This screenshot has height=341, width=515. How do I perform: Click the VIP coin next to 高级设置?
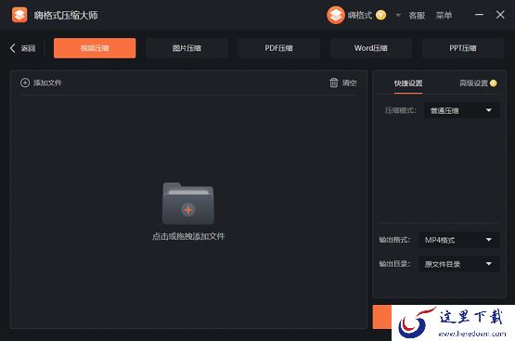pos(493,83)
